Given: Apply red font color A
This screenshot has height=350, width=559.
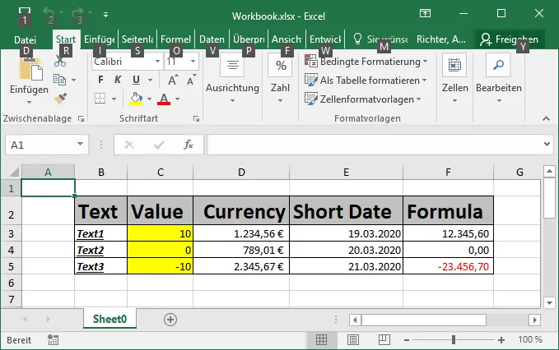Looking at the screenshot, I should [x=164, y=99].
